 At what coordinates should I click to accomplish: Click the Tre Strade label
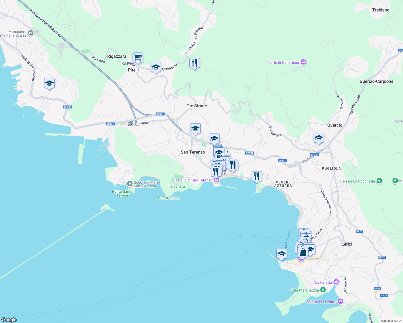click(x=197, y=106)
